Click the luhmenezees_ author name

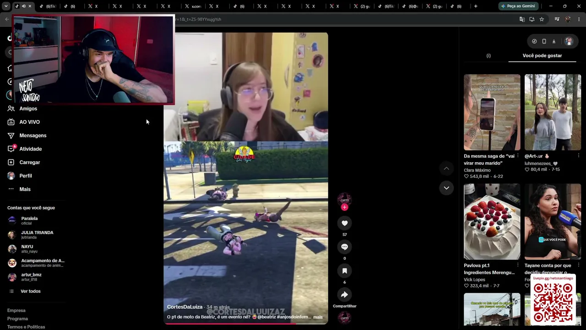(x=538, y=163)
